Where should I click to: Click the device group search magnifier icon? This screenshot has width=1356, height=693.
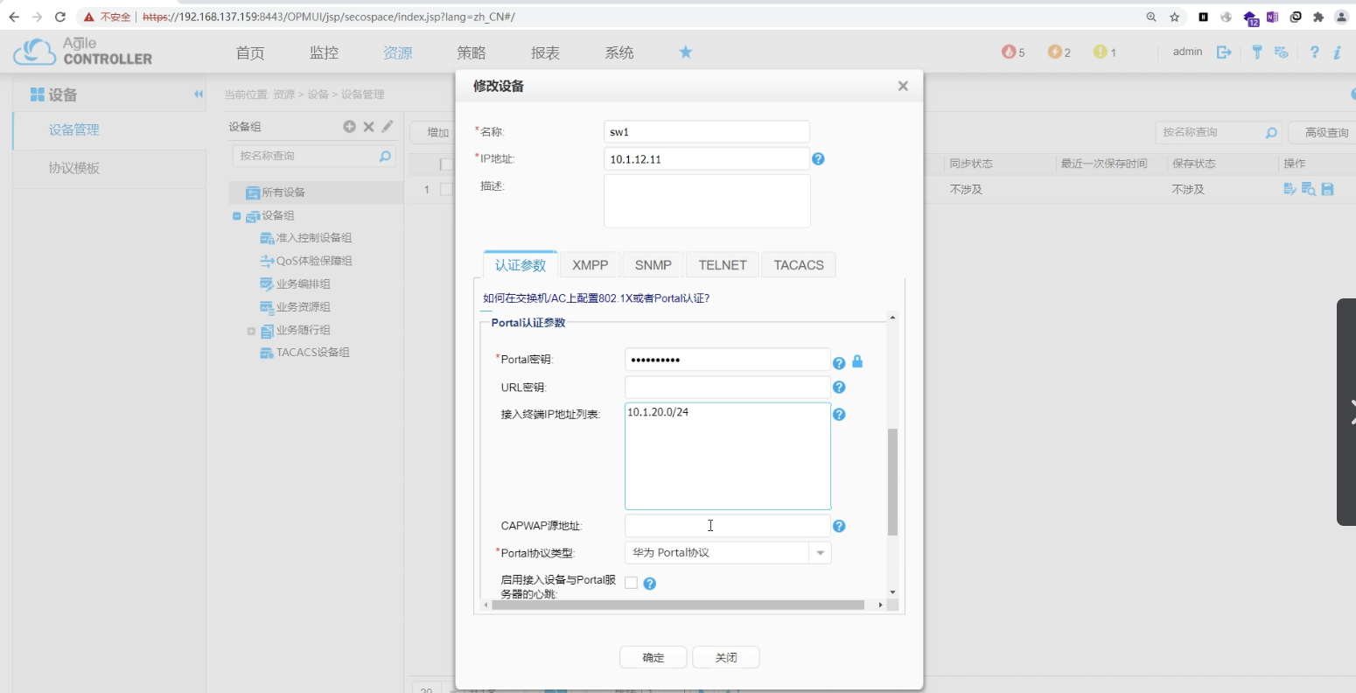point(385,156)
